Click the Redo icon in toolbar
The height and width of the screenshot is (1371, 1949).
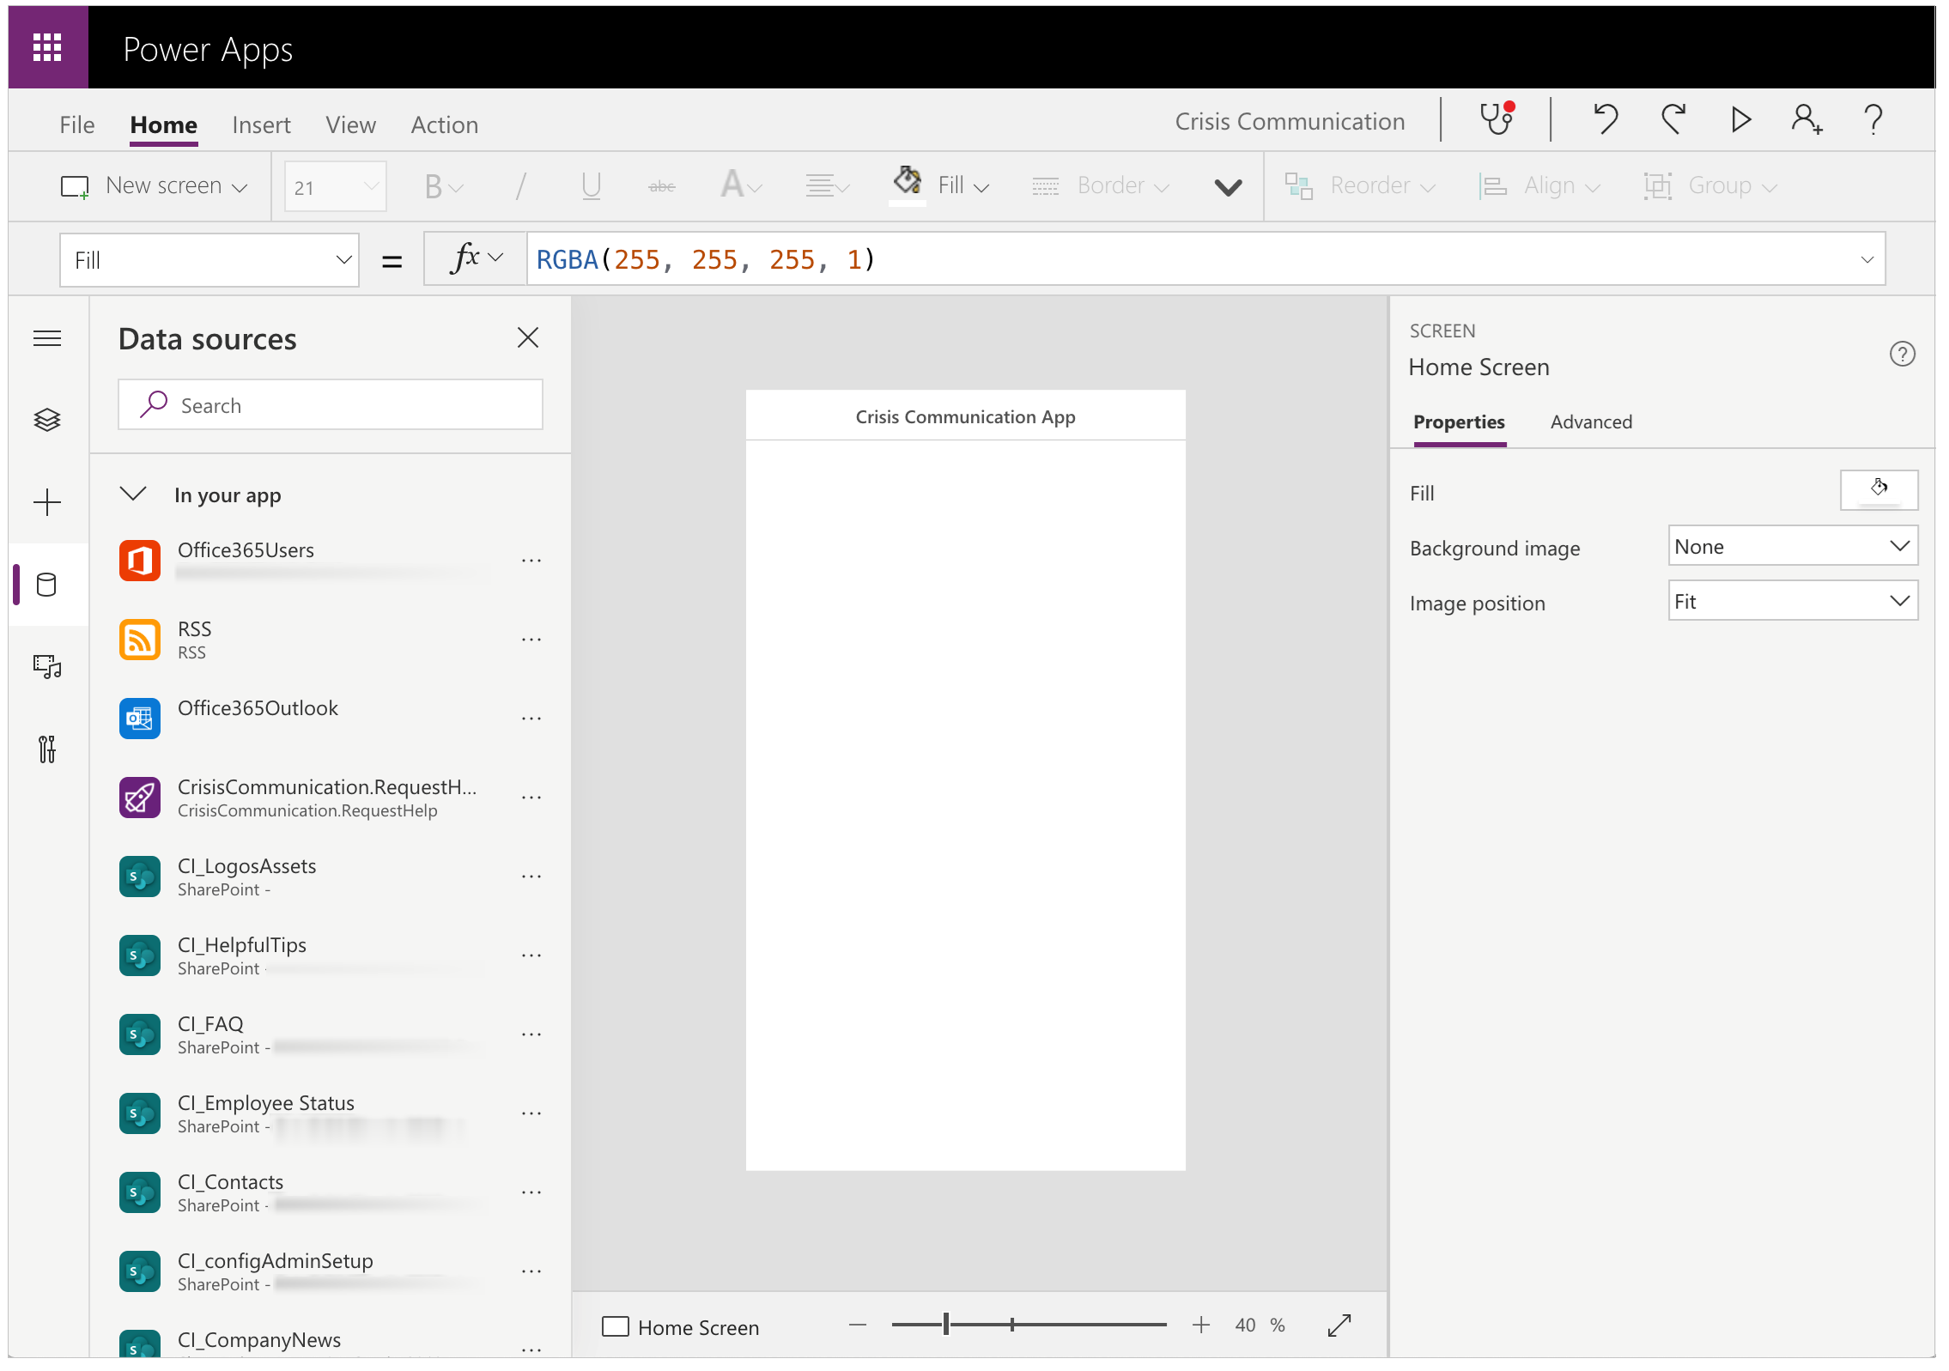click(x=1672, y=123)
